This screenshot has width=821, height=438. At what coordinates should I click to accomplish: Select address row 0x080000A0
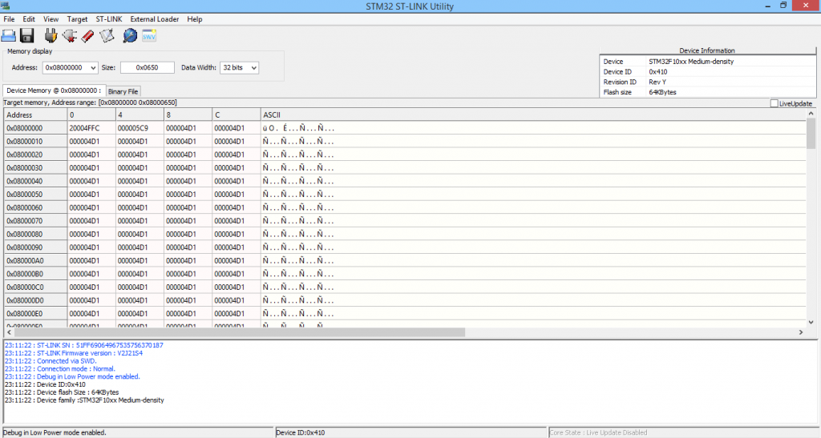pos(35,261)
